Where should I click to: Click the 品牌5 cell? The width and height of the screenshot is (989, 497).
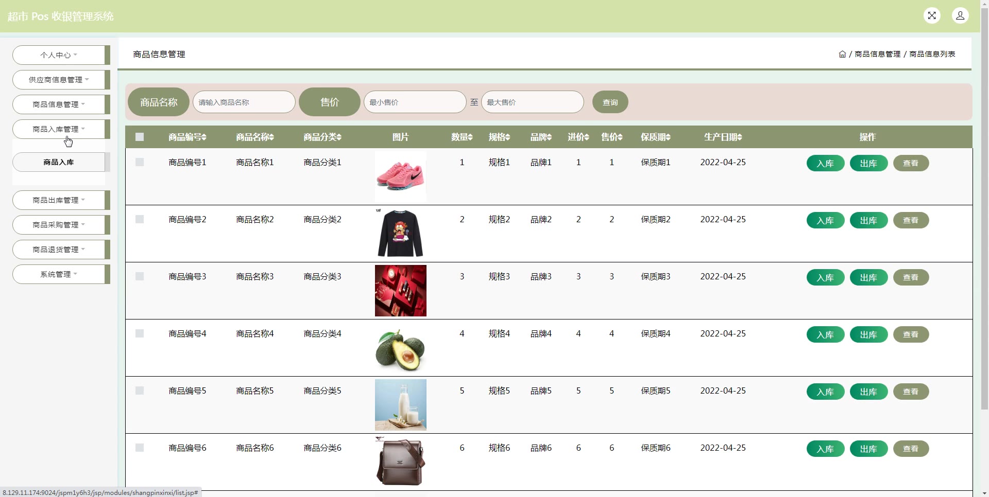[x=541, y=390]
